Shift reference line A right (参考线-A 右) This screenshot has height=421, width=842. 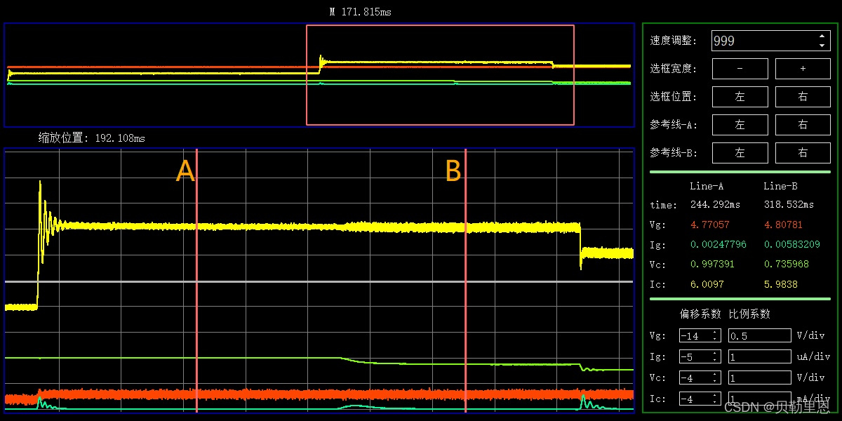coord(803,125)
